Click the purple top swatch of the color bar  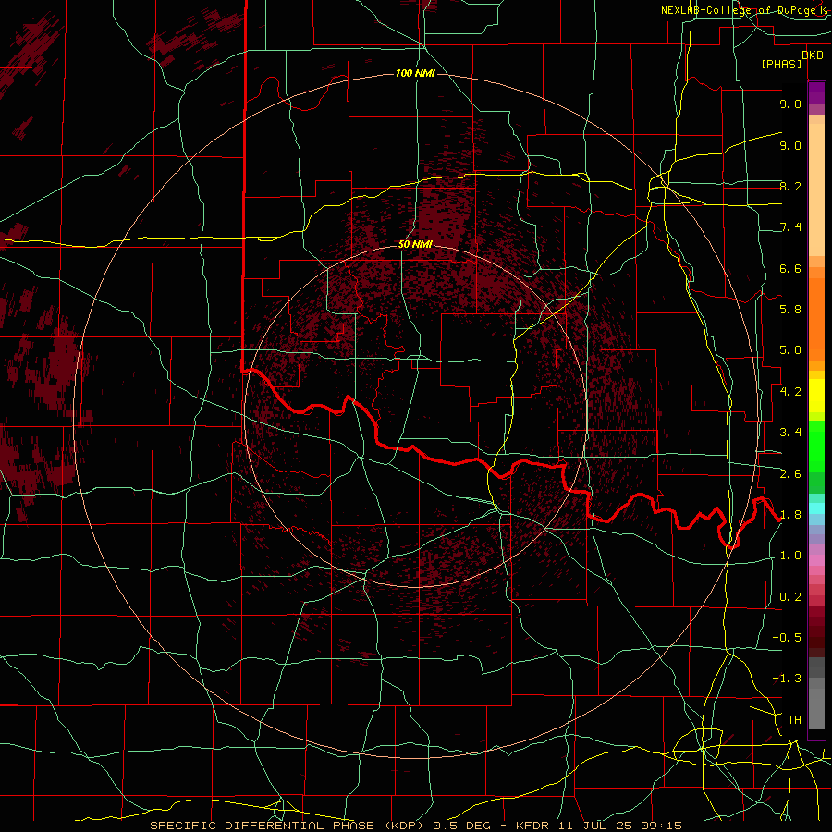tap(816, 92)
